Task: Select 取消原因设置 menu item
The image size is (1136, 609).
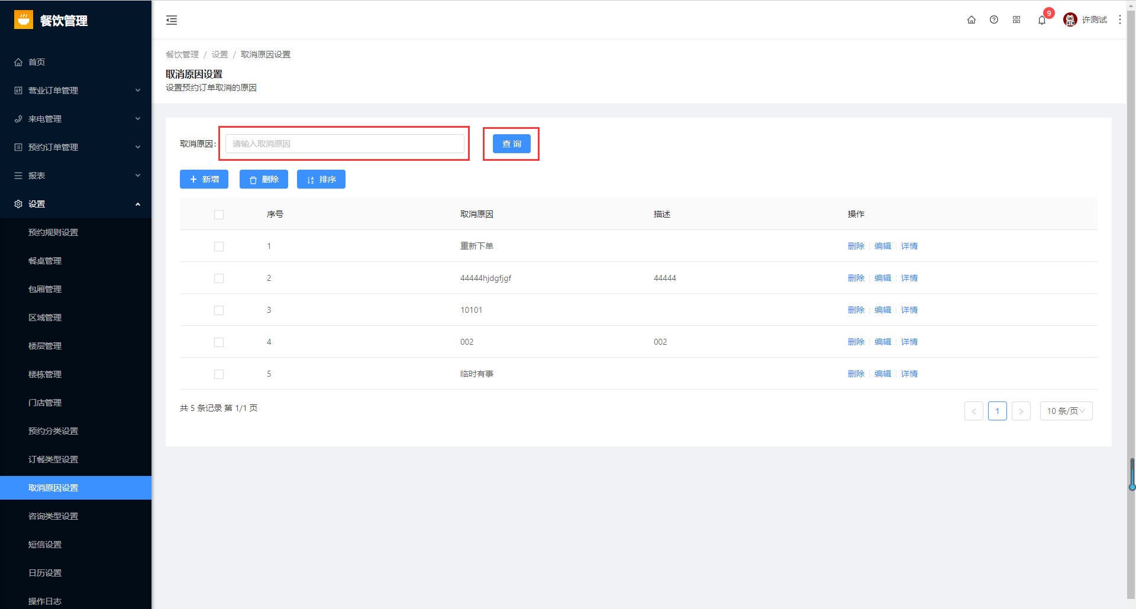Action: click(76, 488)
